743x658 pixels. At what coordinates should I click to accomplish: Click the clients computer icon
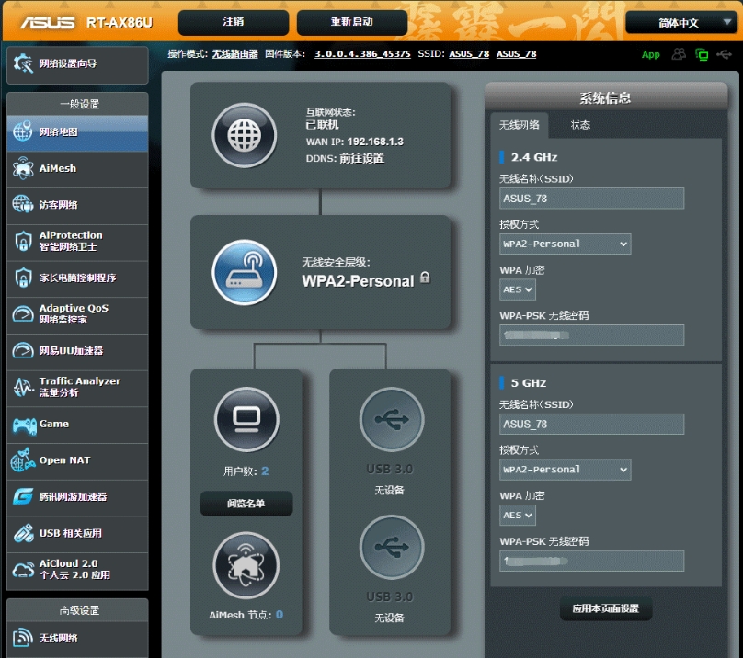tap(246, 419)
